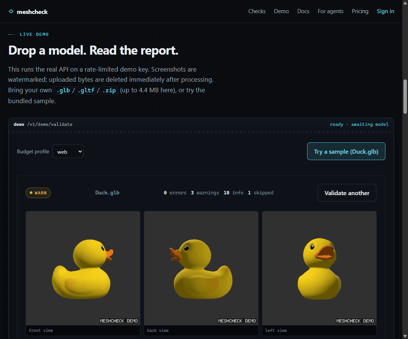Click the scrollbar down arrow
408x339 pixels.
click(x=405, y=336)
